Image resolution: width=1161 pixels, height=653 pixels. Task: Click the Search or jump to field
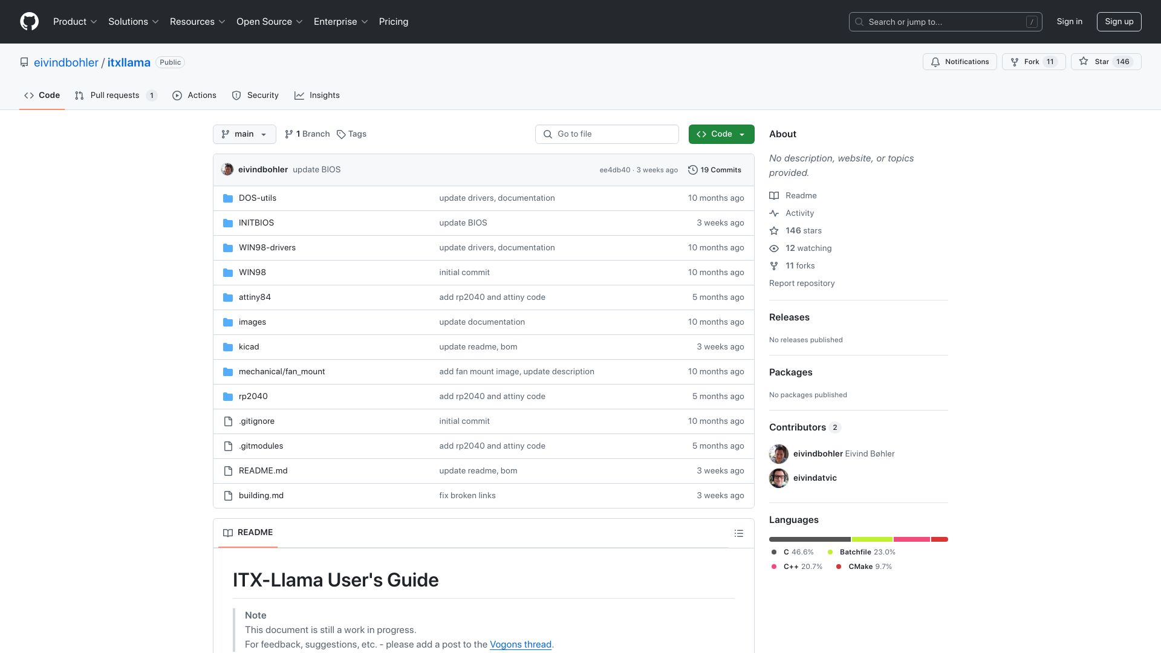tap(946, 22)
